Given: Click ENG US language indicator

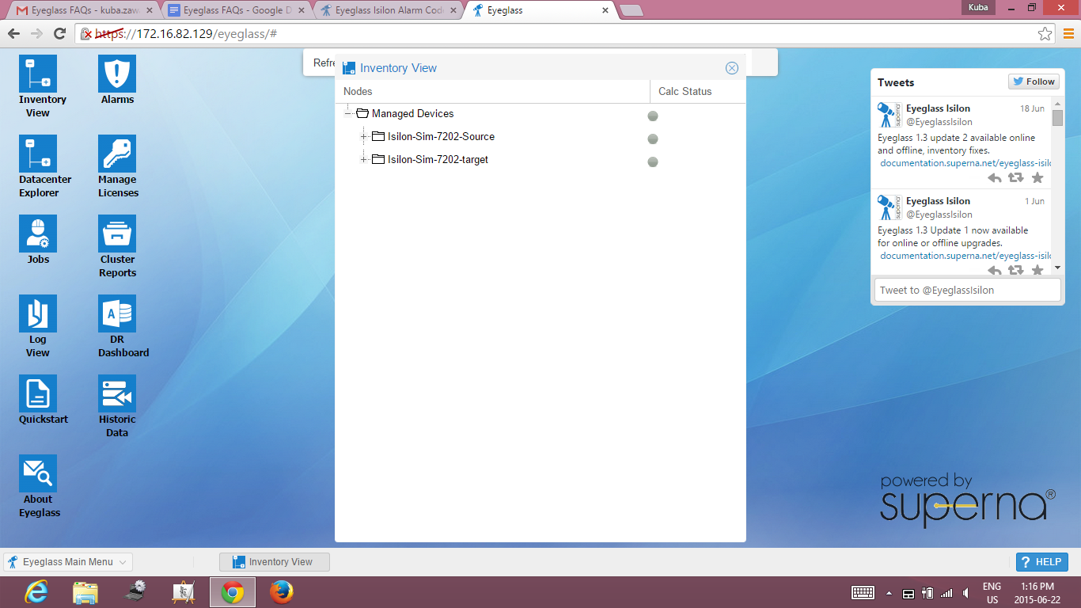Looking at the screenshot, I should point(992,593).
